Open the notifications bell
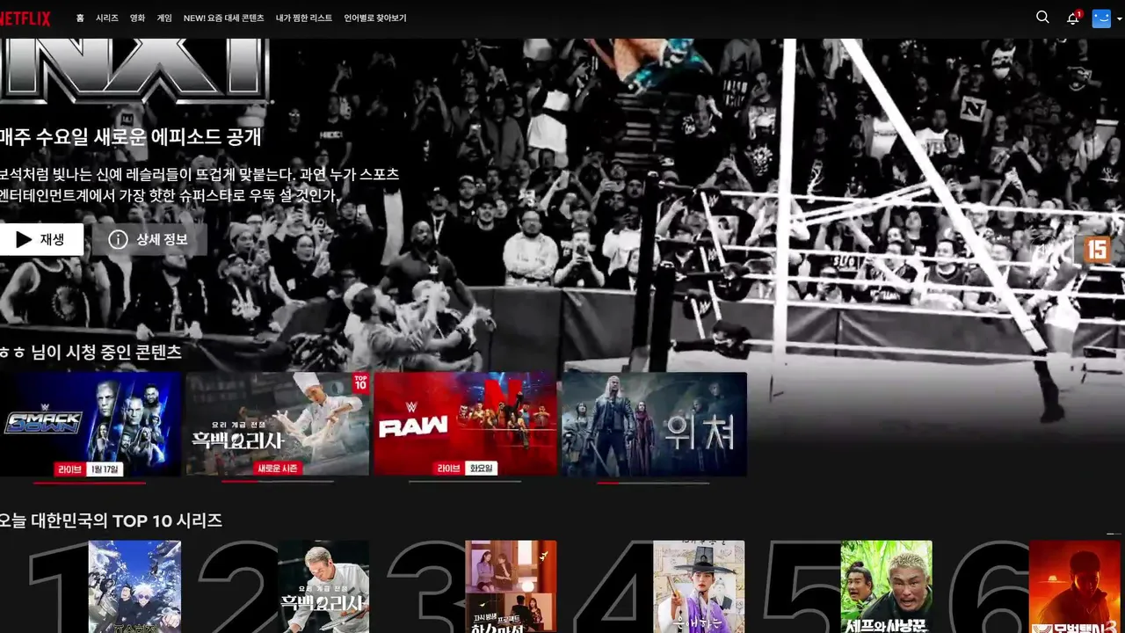 pyautogui.click(x=1073, y=18)
